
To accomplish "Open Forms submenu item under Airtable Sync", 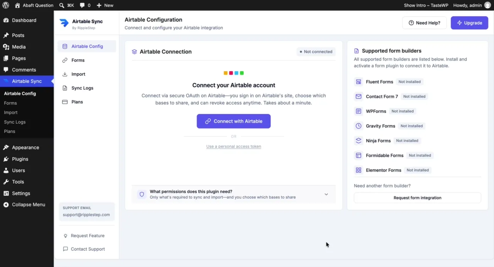I will click(x=10, y=103).
